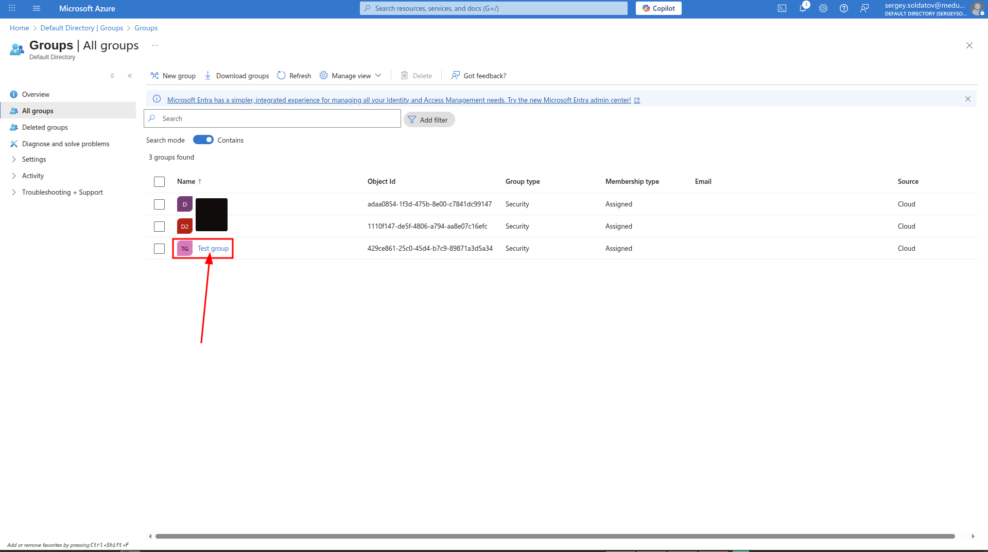This screenshot has width=988, height=552.
Task: Click the Copilot button
Action: (x=658, y=8)
